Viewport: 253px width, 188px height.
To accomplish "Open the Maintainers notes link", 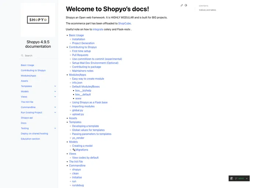I will 83,71.
